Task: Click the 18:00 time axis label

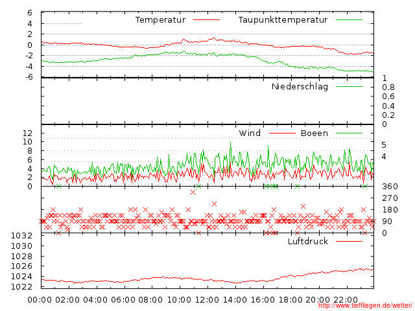Action: click(x=290, y=300)
